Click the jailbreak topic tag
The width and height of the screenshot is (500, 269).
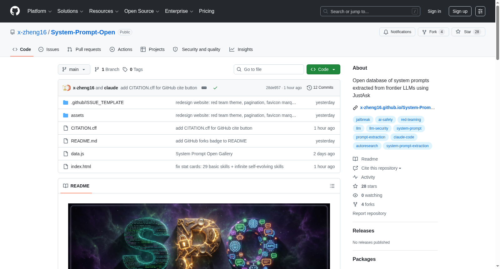click(363, 120)
